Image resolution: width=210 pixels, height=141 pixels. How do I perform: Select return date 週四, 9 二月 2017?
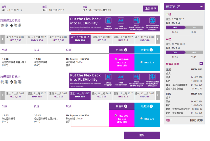[58, 95]
